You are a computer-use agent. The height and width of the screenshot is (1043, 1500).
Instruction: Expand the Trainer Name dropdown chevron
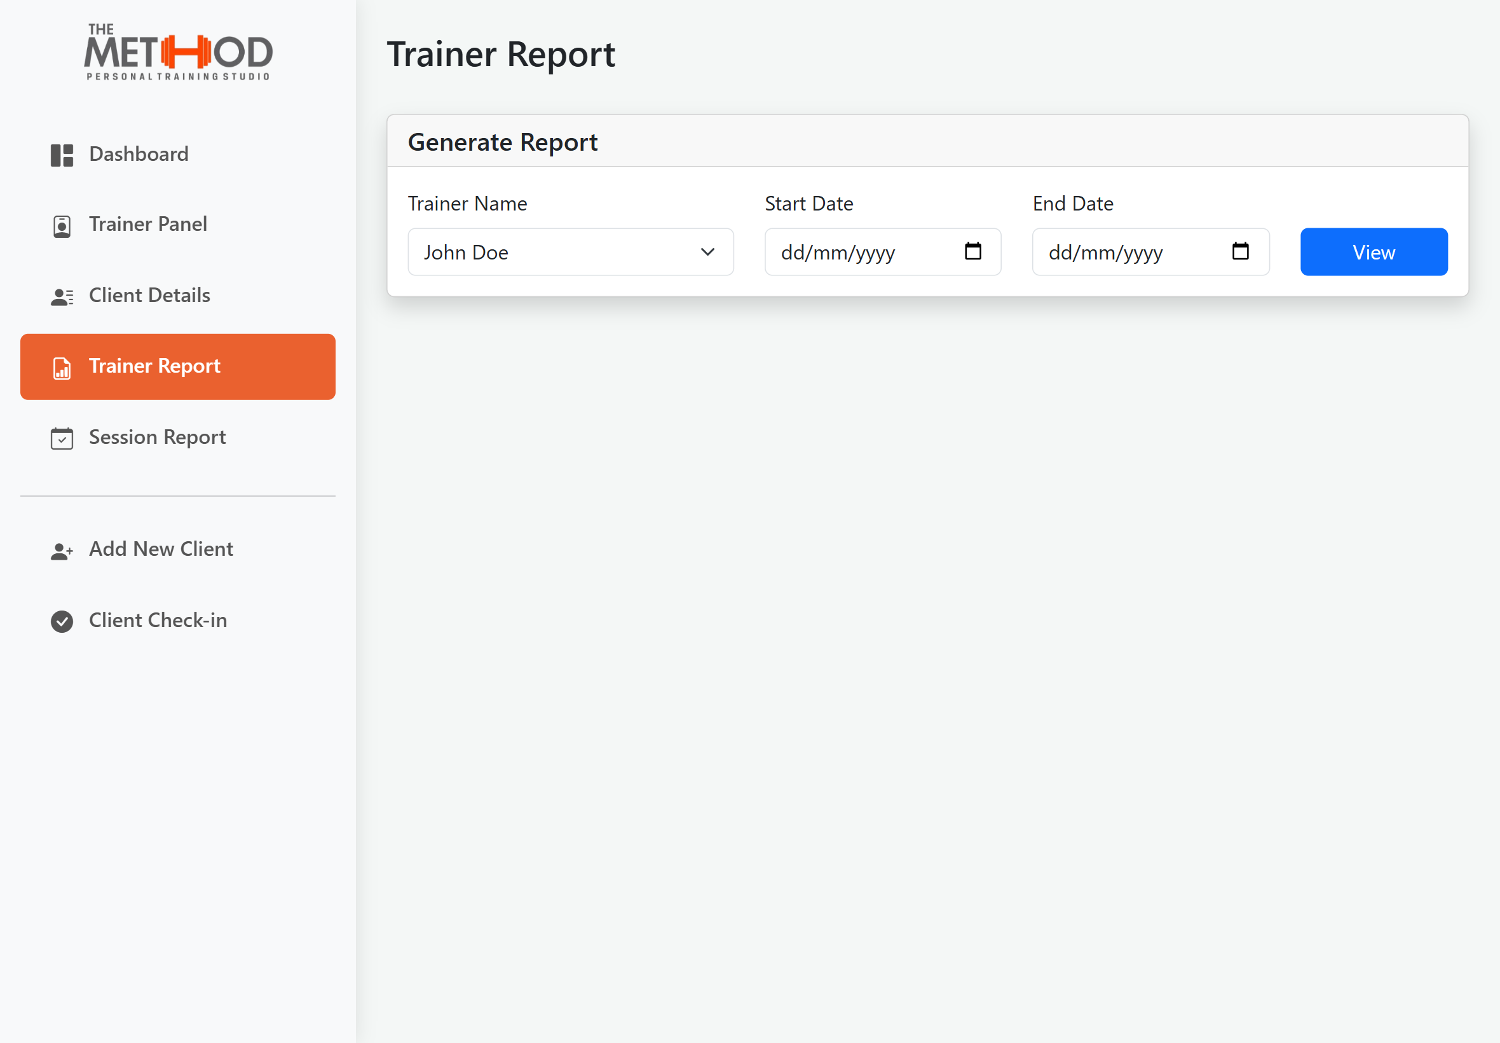pyautogui.click(x=707, y=252)
